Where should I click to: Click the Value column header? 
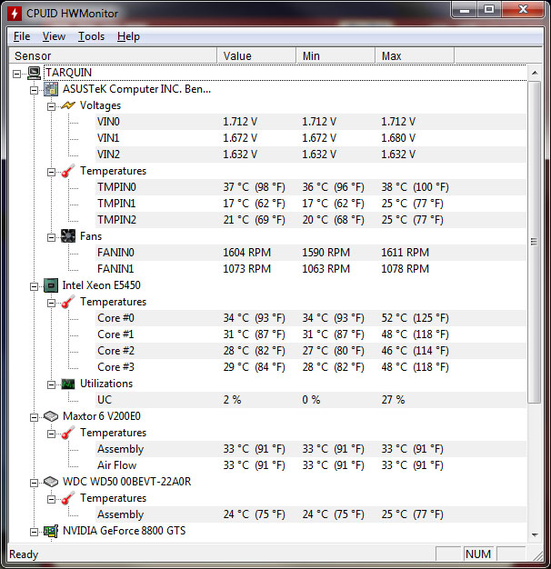tap(256, 55)
